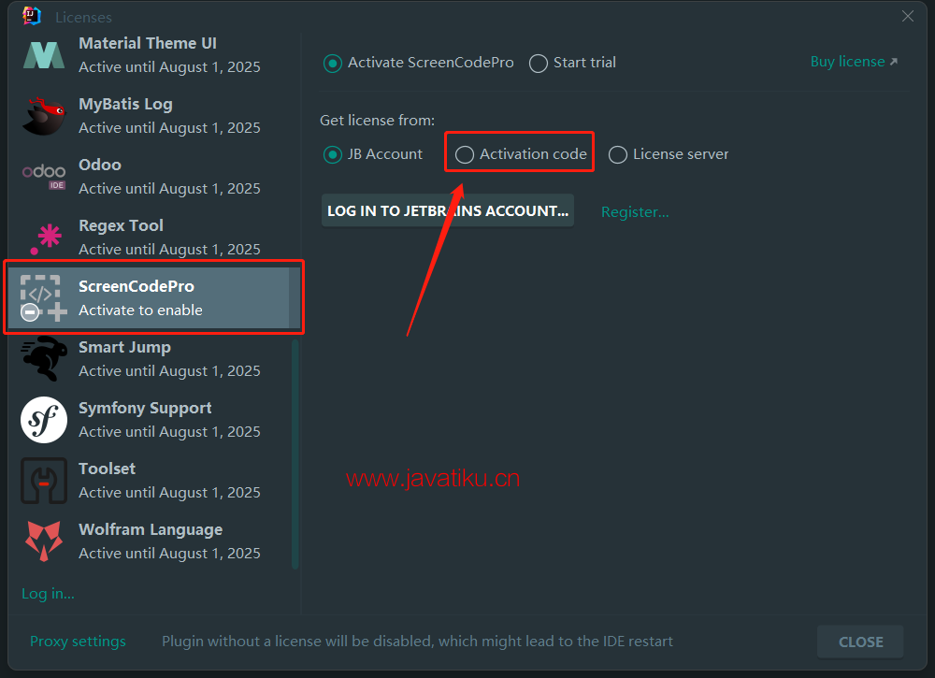
Task: Select the Wolfram Language list entry
Action: [x=149, y=541]
